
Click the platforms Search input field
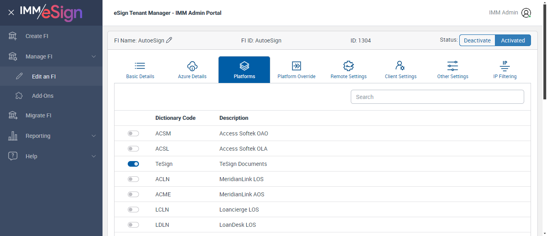(x=437, y=97)
